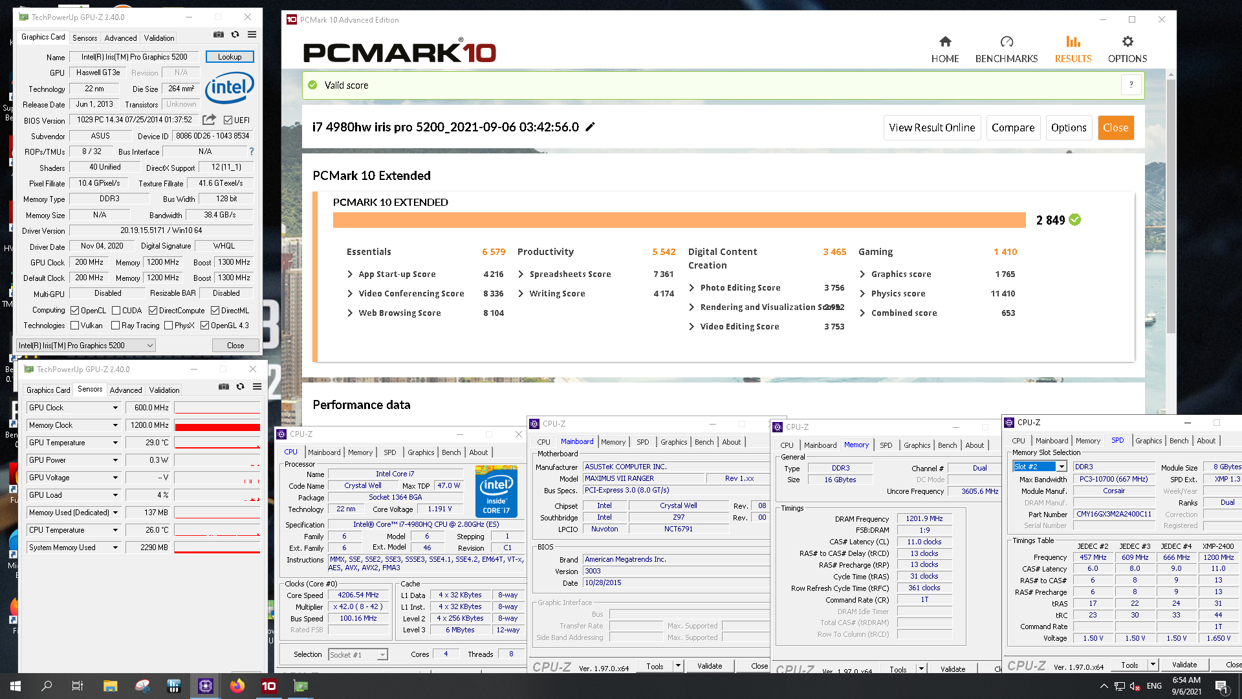Expand Physics score details
1242x699 pixels.
[862, 294]
